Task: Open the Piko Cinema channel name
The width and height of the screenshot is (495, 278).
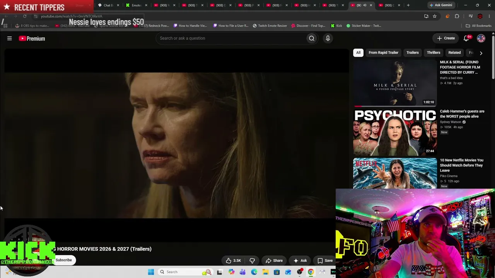Action: click(x=449, y=176)
